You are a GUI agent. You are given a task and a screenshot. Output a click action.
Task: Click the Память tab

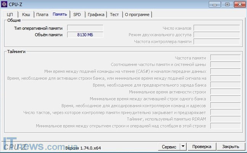60,14
